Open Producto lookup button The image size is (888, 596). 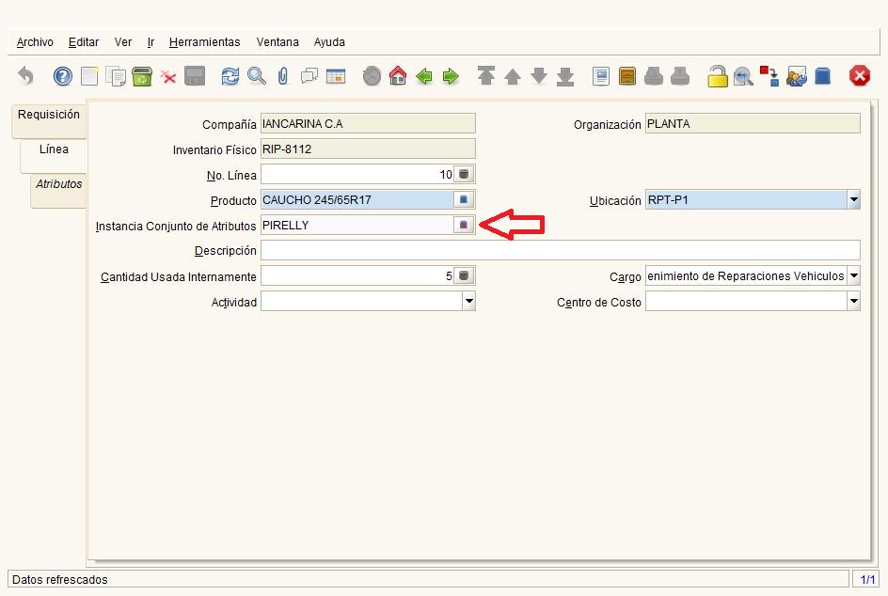click(465, 200)
